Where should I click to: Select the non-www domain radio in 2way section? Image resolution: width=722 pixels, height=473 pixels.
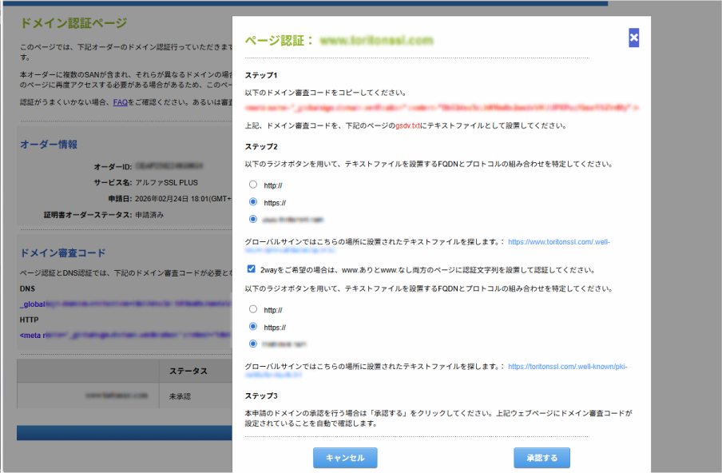click(x=253, y=344)
